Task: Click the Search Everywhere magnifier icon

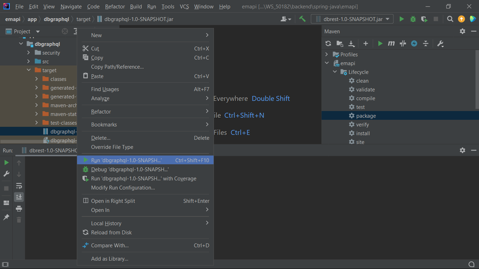Action: point(450,19)
